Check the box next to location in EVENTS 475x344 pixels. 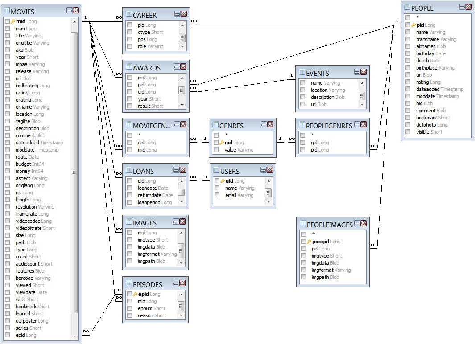[x=303, y=89]
